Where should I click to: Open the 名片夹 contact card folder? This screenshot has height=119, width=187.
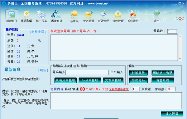[74, 16]
